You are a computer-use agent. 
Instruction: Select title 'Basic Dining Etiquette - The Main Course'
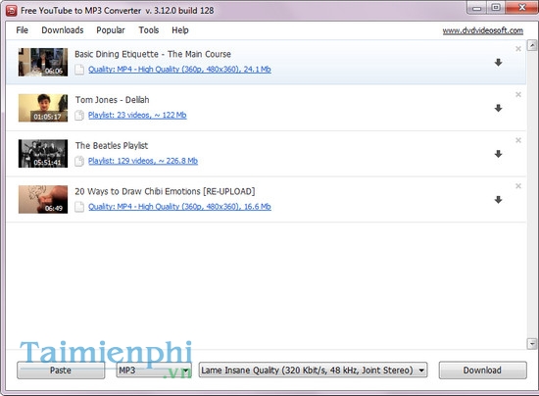pos(153,54)
